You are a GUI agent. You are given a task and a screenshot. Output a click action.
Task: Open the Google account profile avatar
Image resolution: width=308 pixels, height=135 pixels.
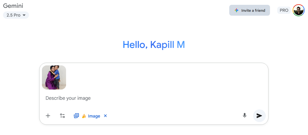pyautogui.click(x=299, y=10)
